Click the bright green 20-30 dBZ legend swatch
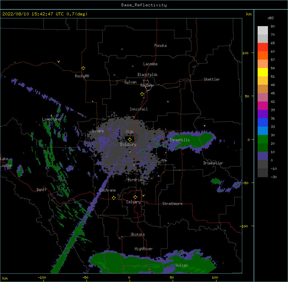Viewport: 288px width, 282px height. click(x=263, y=139)
